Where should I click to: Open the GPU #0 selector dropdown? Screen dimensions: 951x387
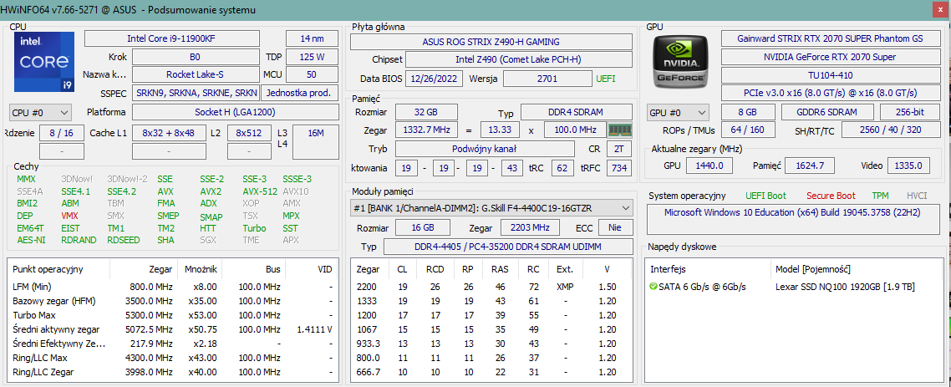(x=678, y=112)
